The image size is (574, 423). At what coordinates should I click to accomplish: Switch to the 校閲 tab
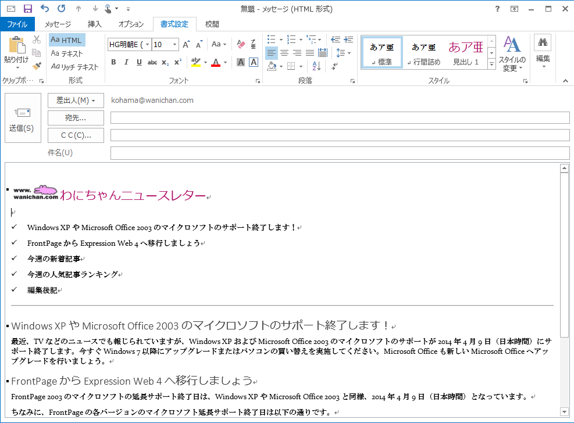(212, 24)
